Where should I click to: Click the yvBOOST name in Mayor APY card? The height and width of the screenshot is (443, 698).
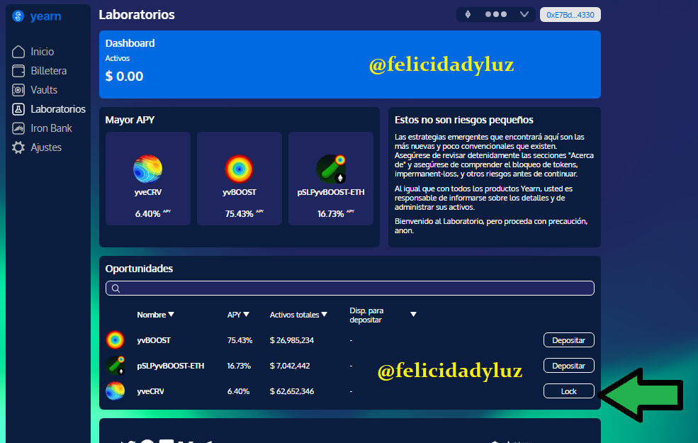[239, 192]
